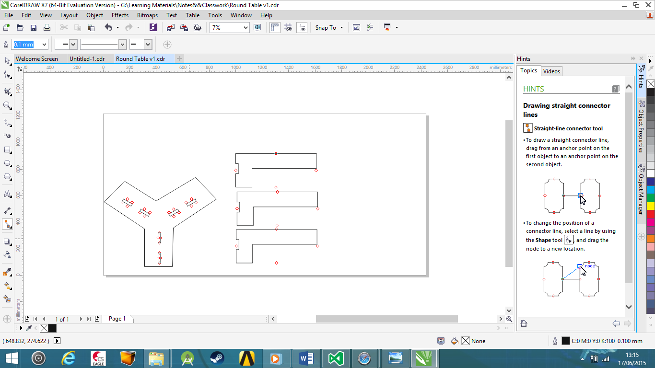This screenshot has height=368, width=655.
Task: Click the Page 1 tab
Action: [117, 319]
